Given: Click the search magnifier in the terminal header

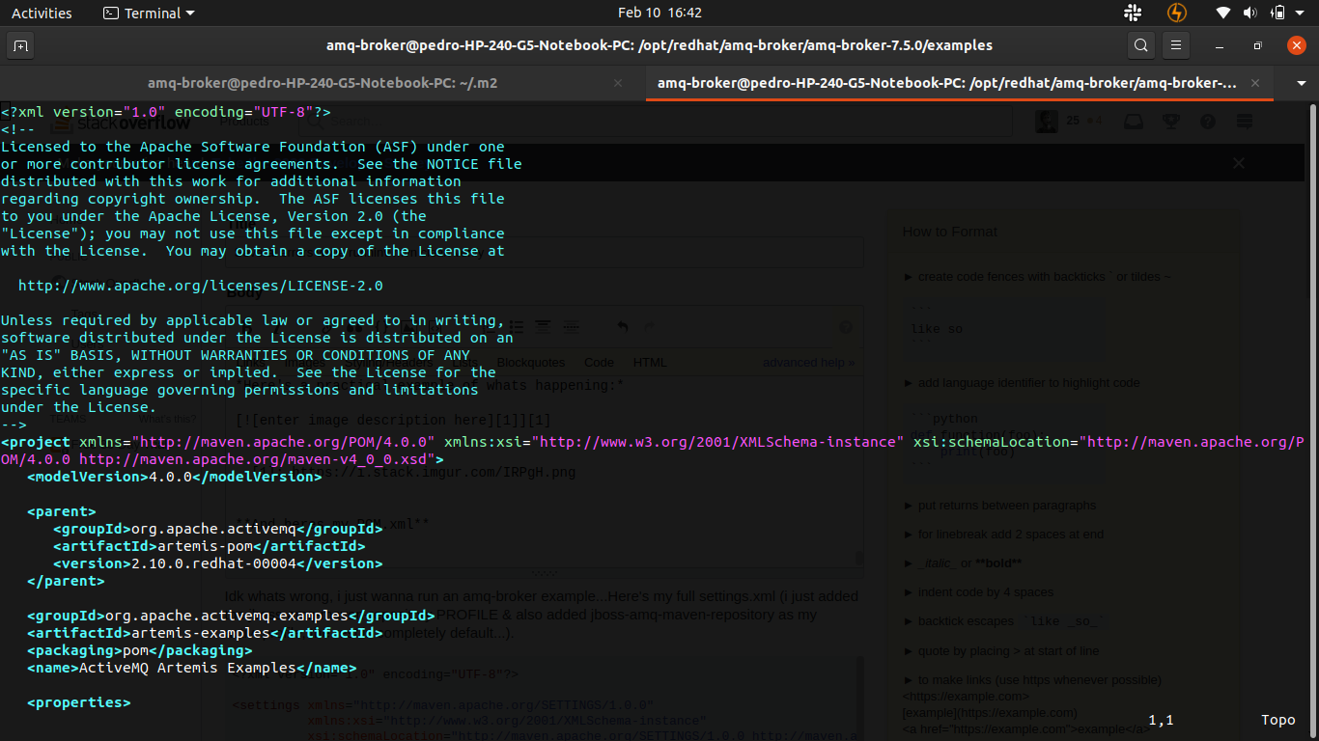Looking at the screenshot, I should [x=1141, y=45].
